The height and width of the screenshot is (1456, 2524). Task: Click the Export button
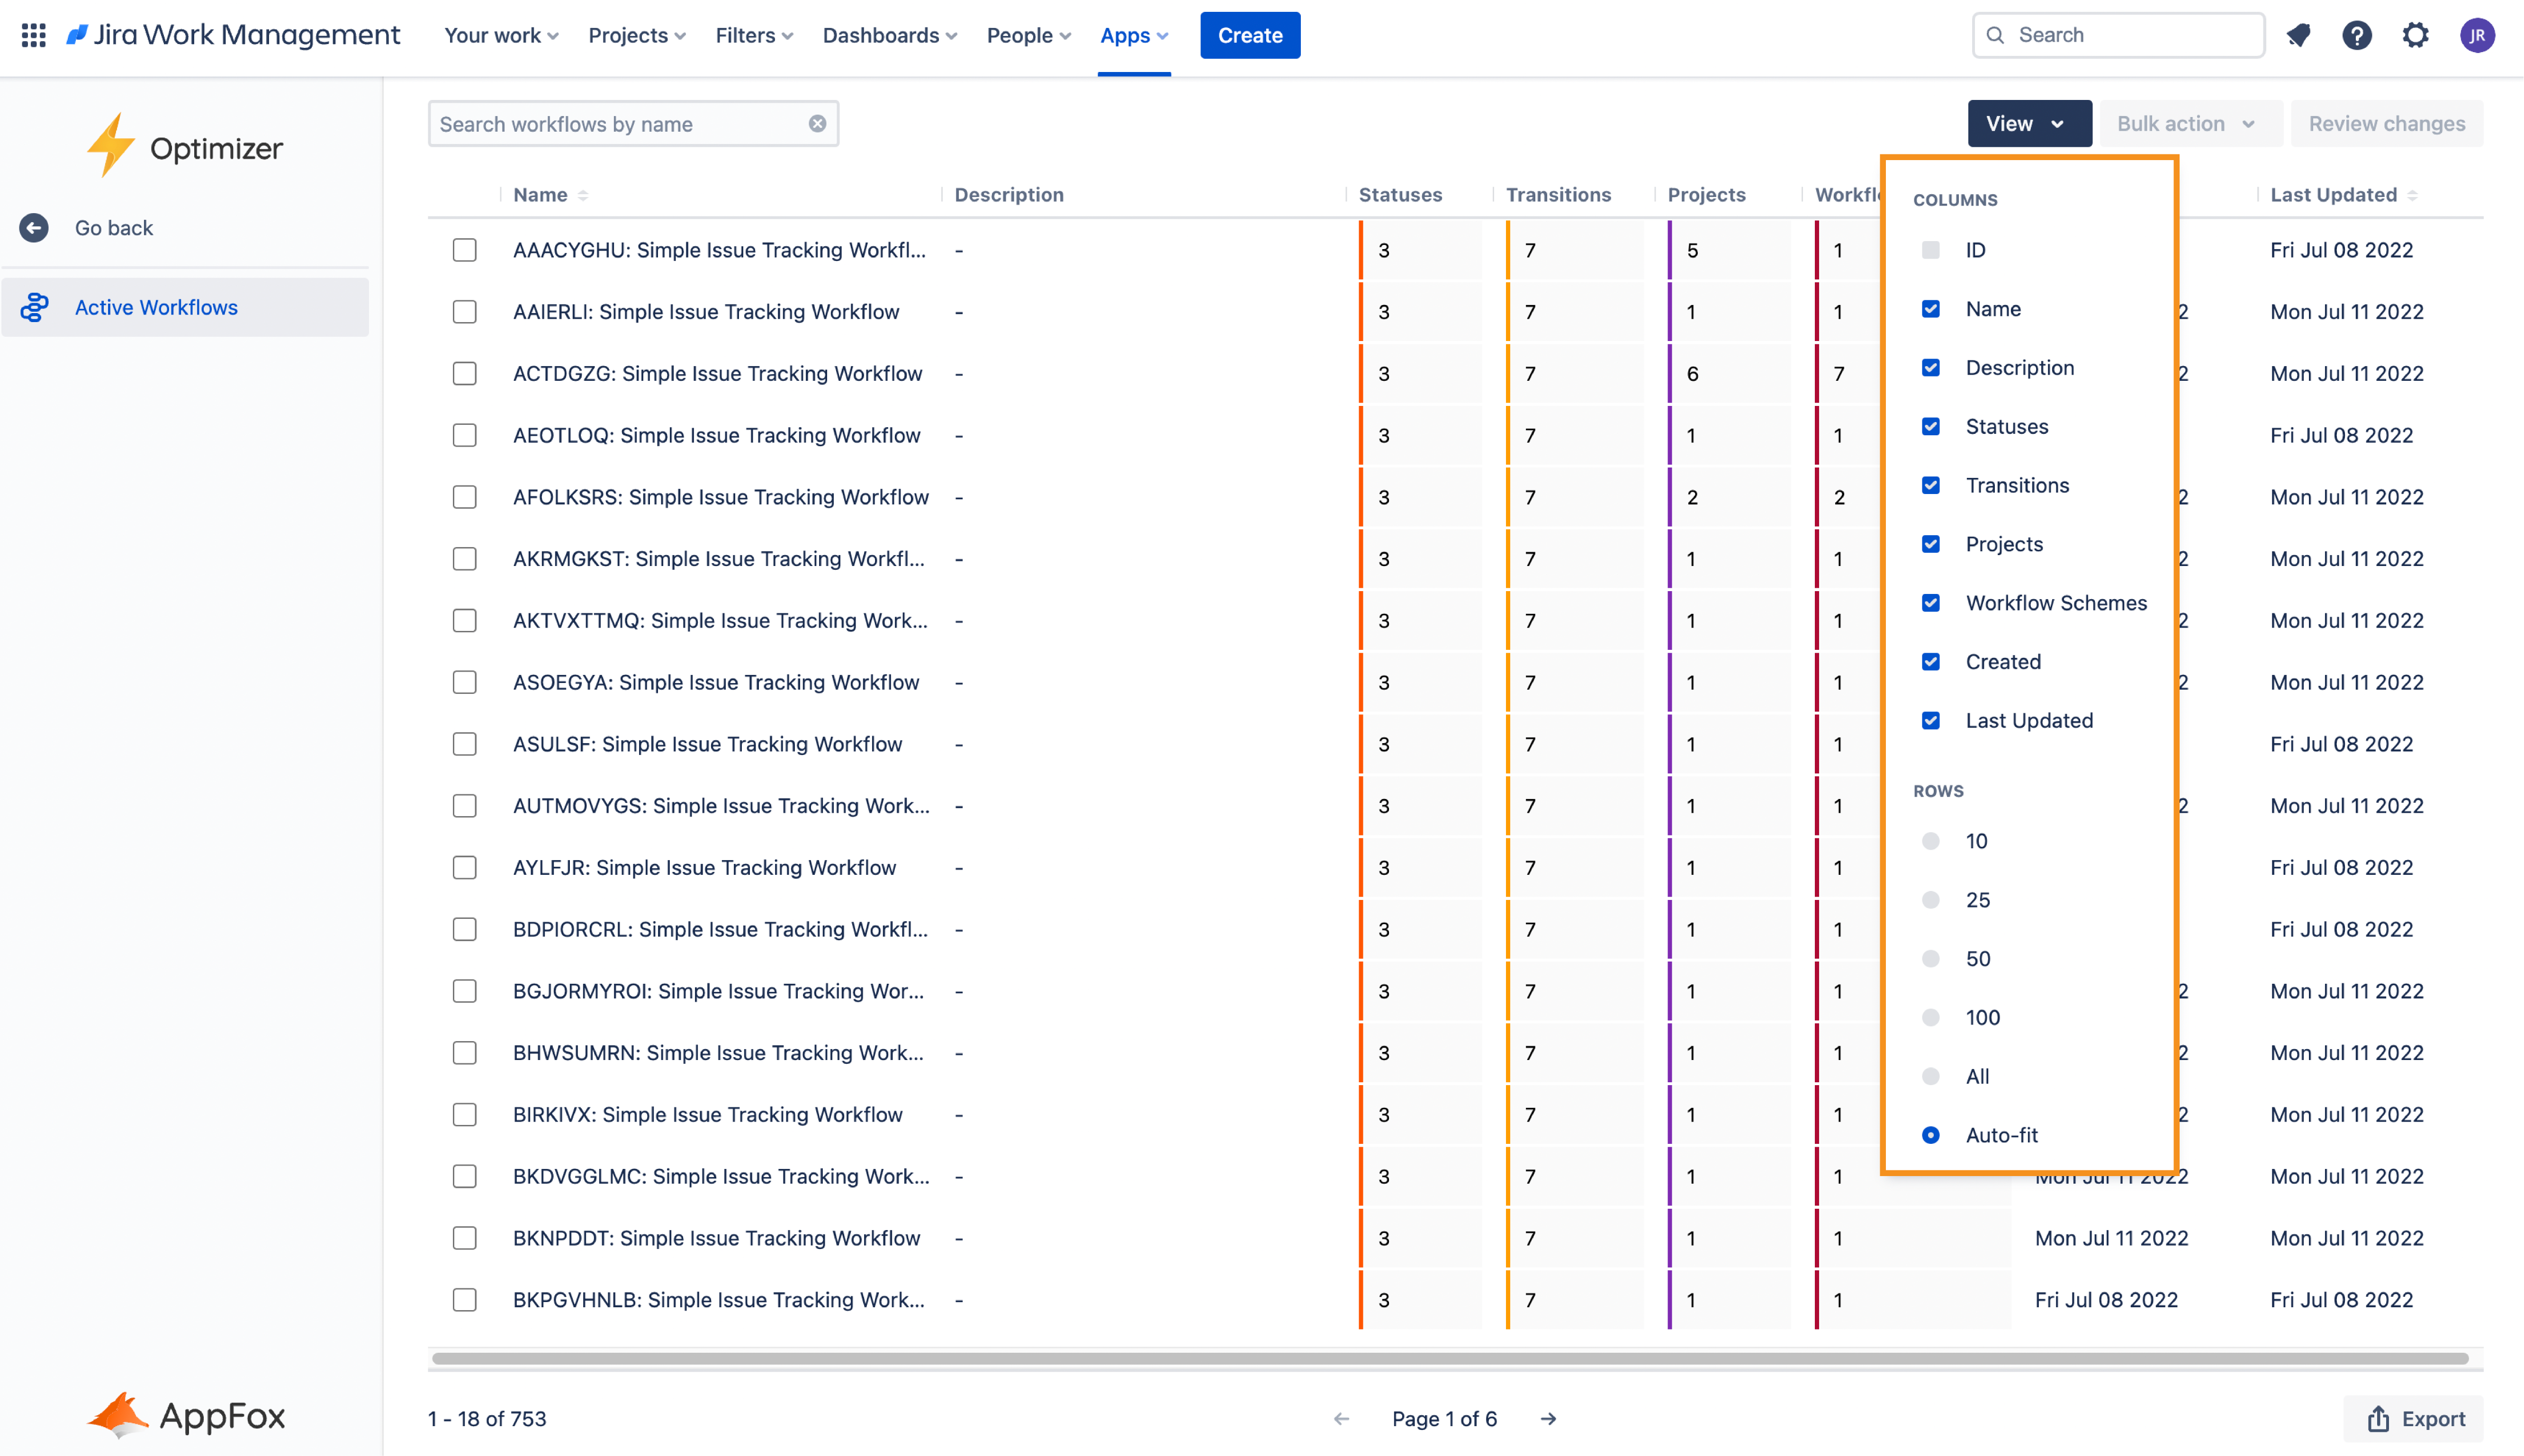coord(2414,1418)
